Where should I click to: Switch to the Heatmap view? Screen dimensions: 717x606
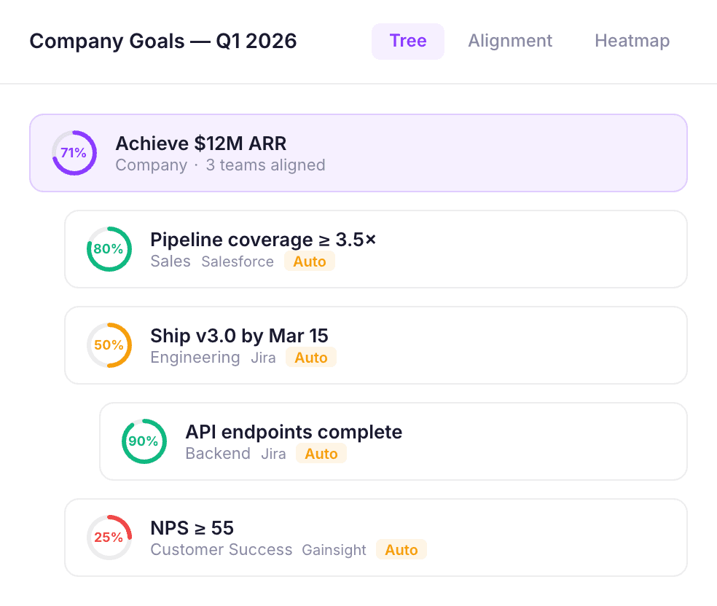click(632, 41)
